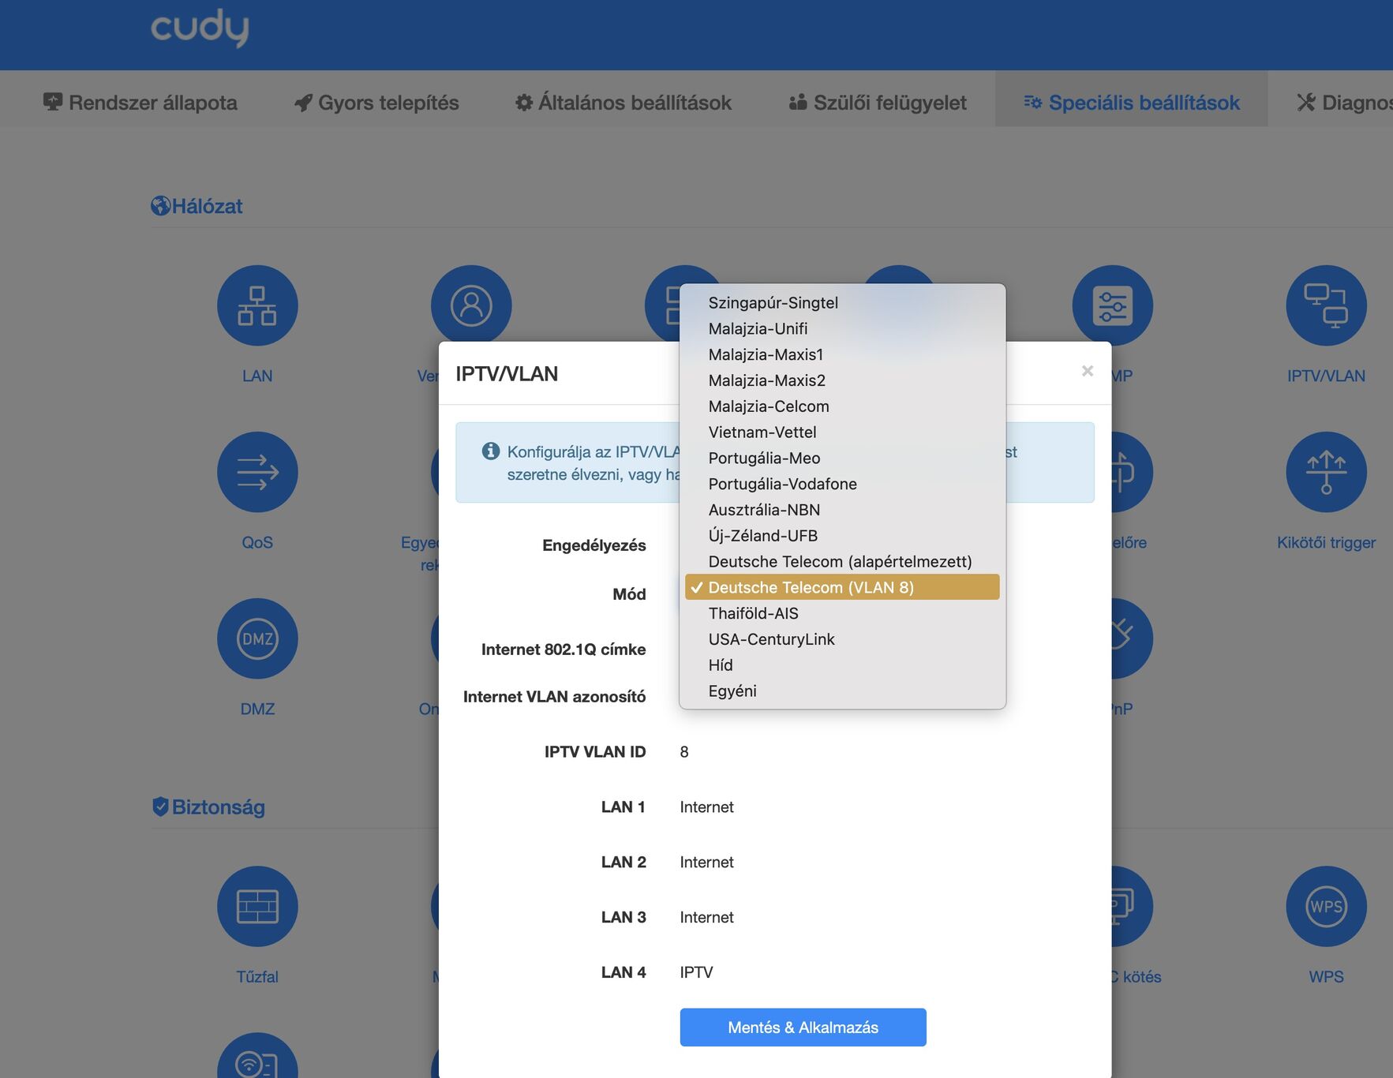Select Malajzia-Maxis2 option
This screenshot has height=1078, width=1393.
coord(842,380)
